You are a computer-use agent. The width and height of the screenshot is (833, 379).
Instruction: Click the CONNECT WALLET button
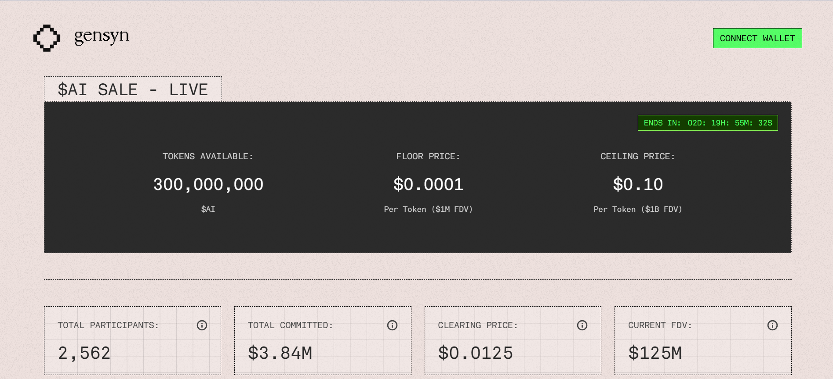pyautogui.click(x=757, y=38)
